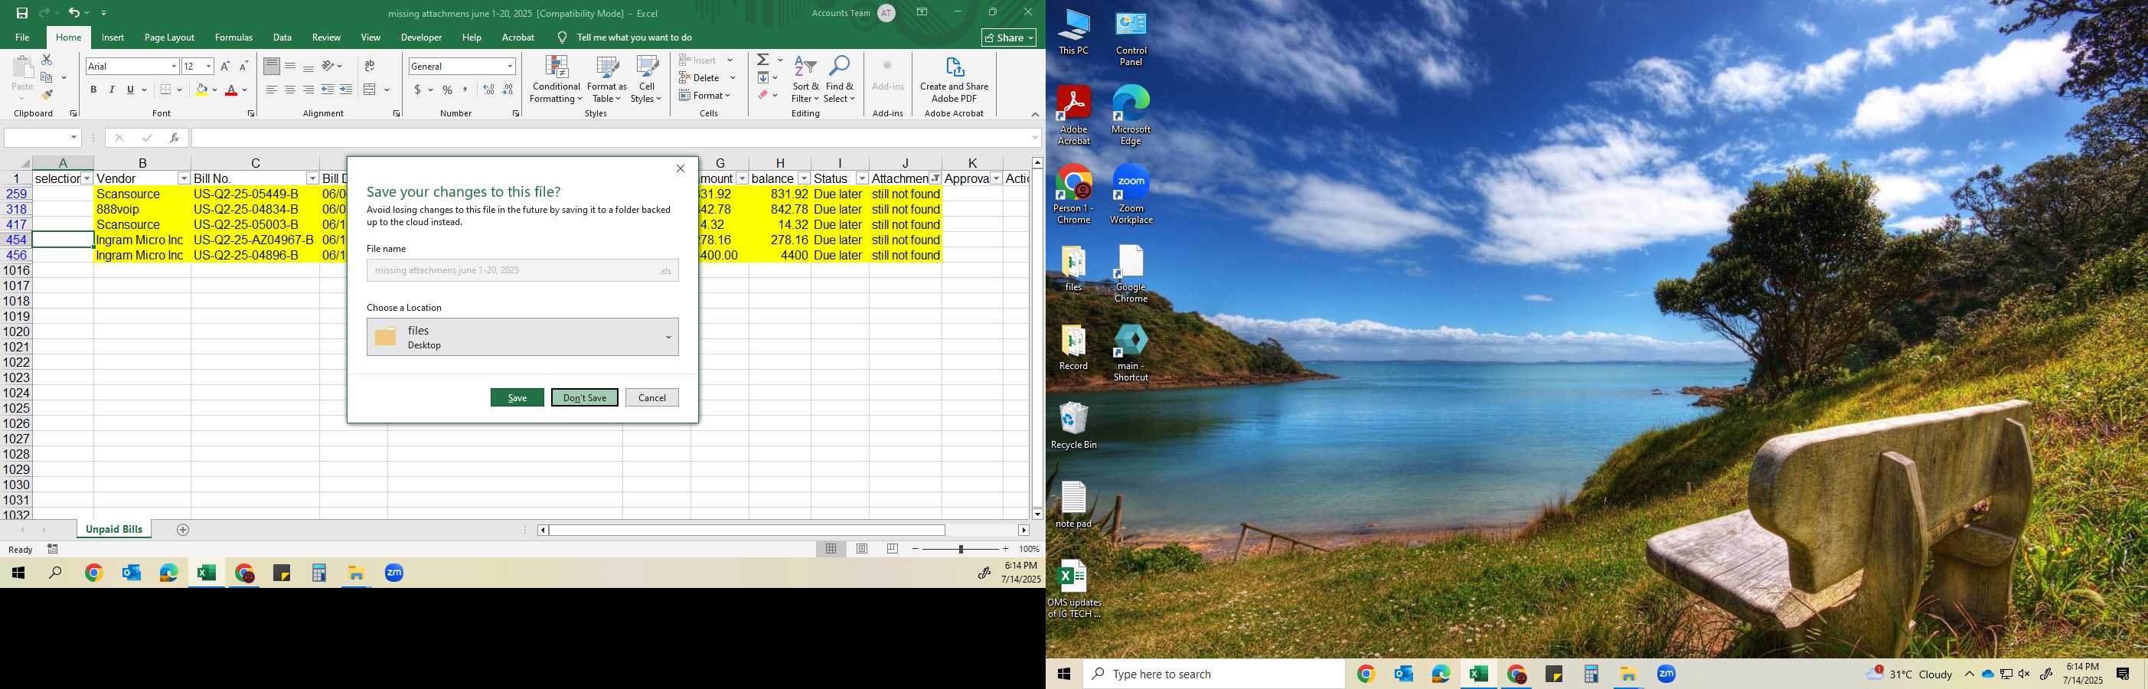Click Undo arrow in Quick Access Toolbar
Viewport: 2148px width, 689px height.
tap(73, 12)
